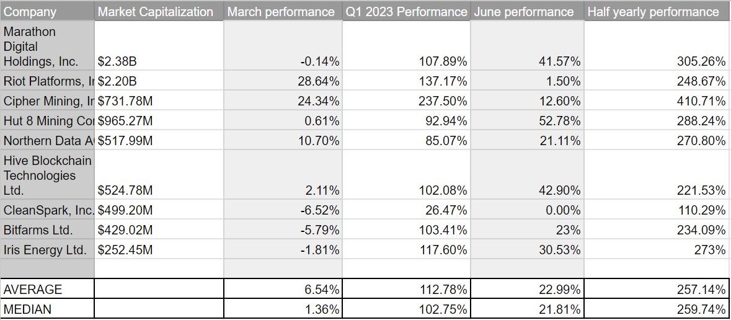Click the Marathon Digital Holdings company cell
This screenshot has width=731, height=320.
click(x=47, y=47)
